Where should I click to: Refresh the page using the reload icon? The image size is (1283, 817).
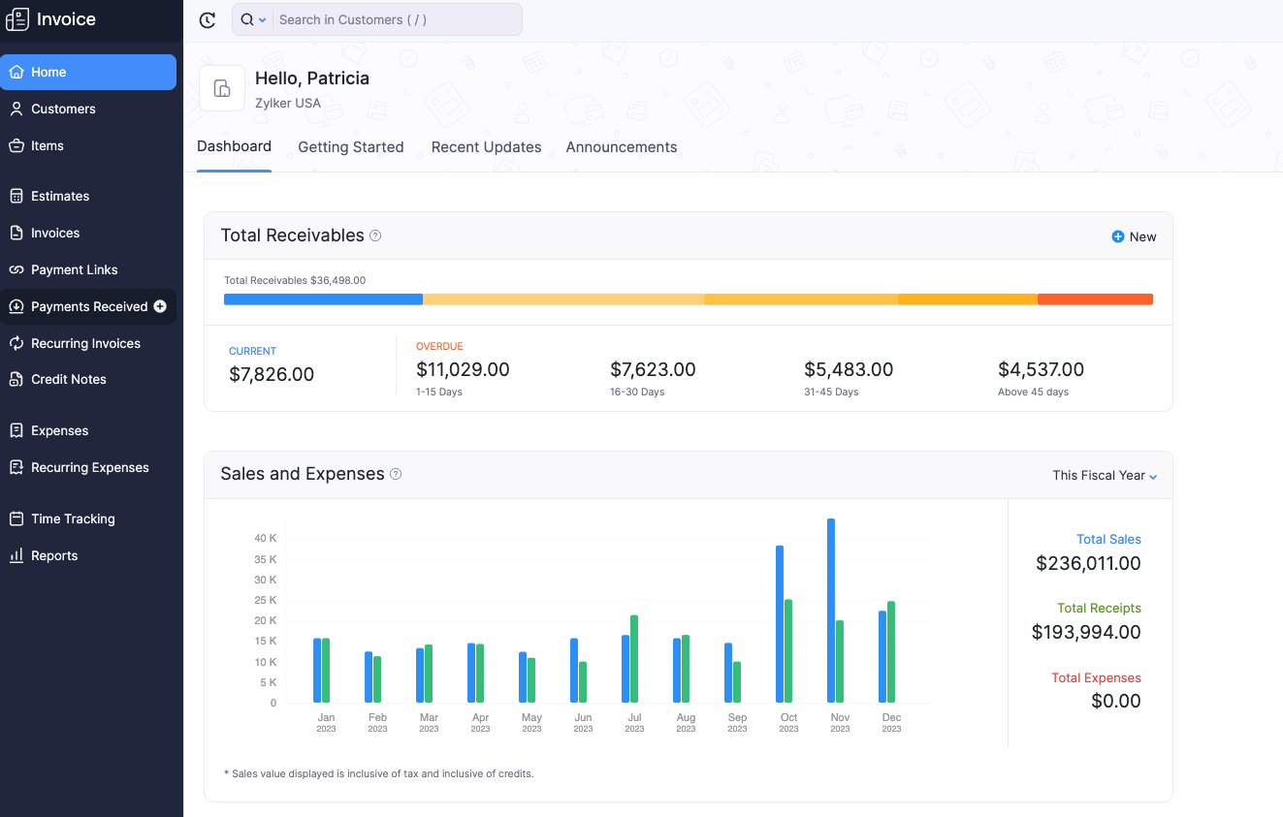207,19
